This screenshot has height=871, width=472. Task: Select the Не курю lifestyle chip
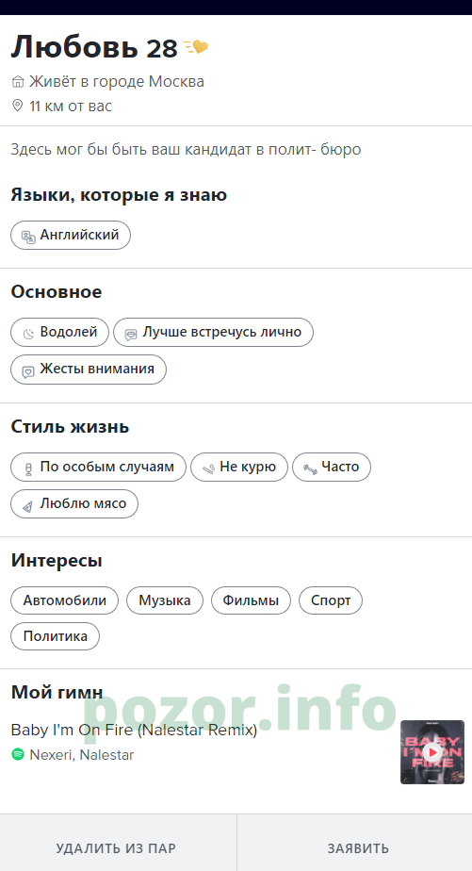click(239, 468)
